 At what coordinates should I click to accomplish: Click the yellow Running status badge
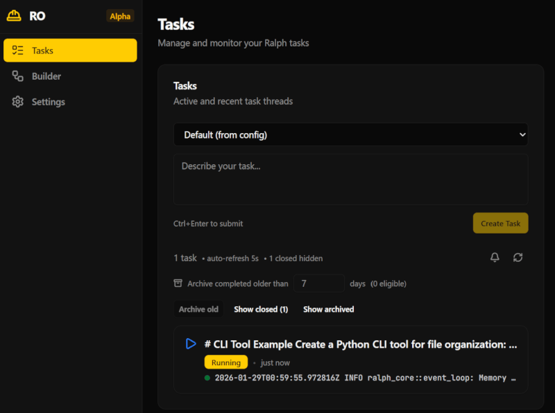point(226,362)
